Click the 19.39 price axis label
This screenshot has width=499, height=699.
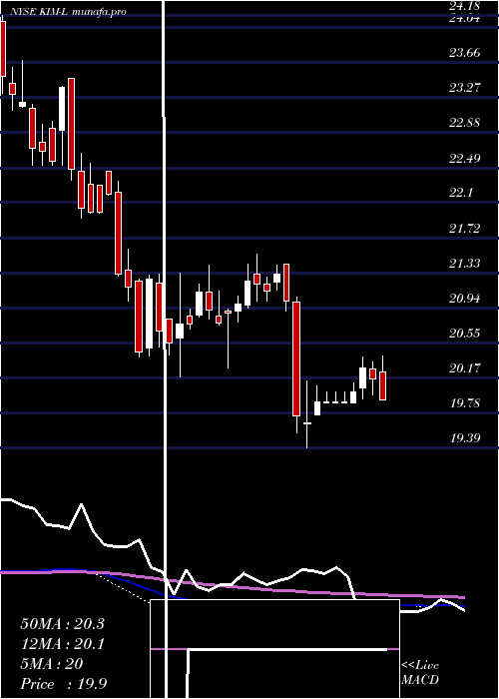(465, 438)
